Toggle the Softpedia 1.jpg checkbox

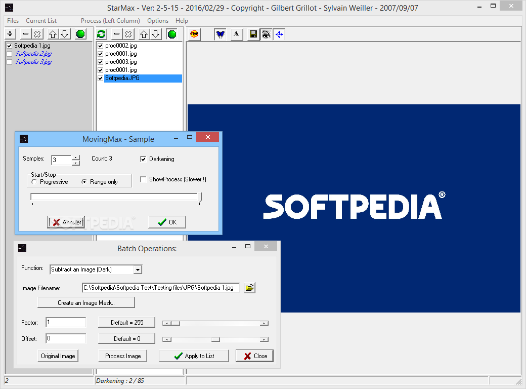coord(10,46)
